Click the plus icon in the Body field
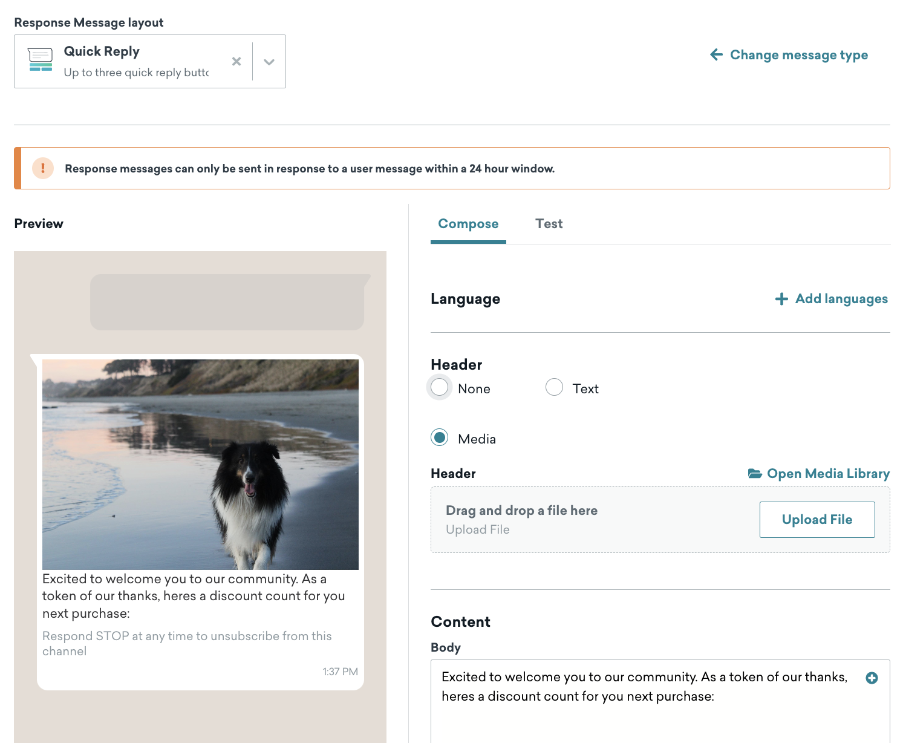The image size is (903, 743). point(872,678)
